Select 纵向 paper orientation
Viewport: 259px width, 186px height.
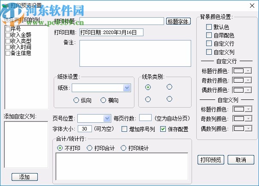[76, 100]
